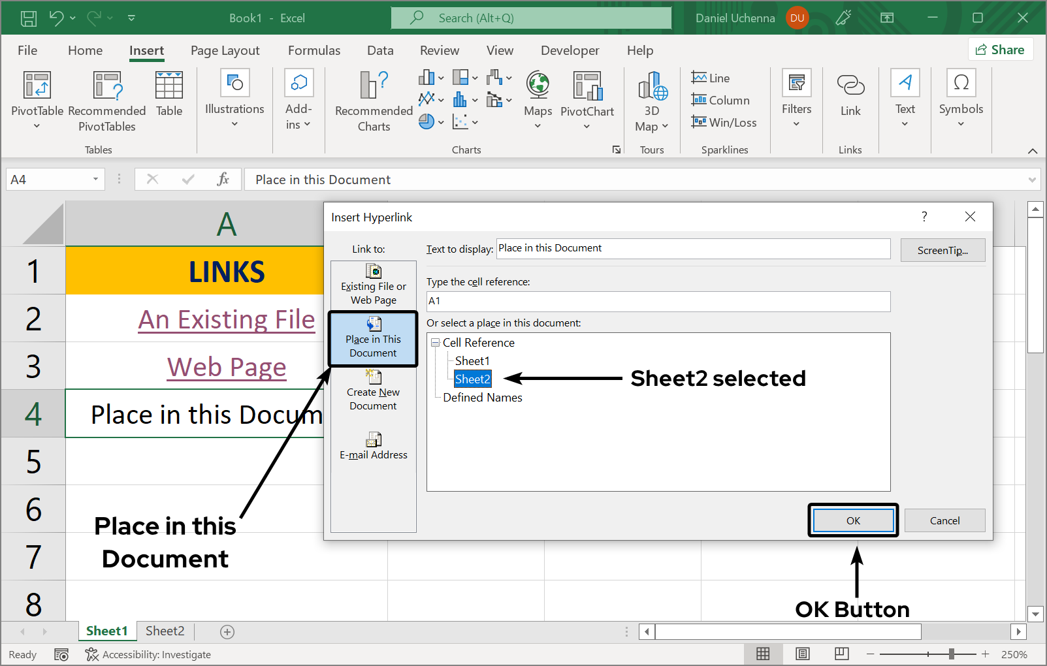
Task: Insert a Line sparkline
Action: pyautogui.click(x=711, y=77)
